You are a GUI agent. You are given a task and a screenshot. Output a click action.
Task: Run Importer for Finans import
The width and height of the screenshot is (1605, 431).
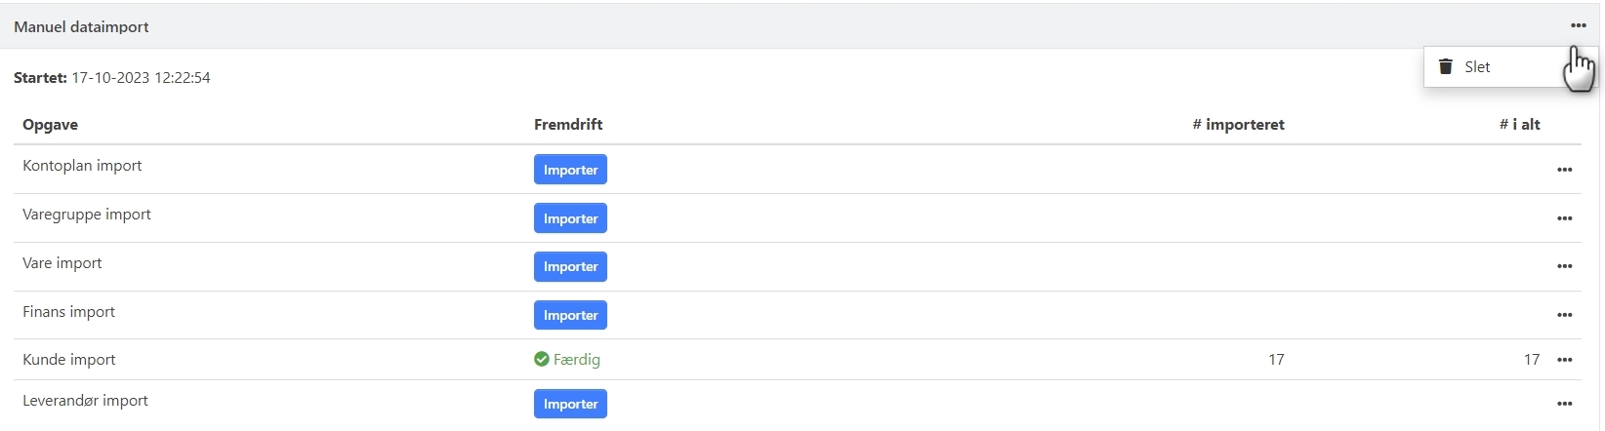570,315
